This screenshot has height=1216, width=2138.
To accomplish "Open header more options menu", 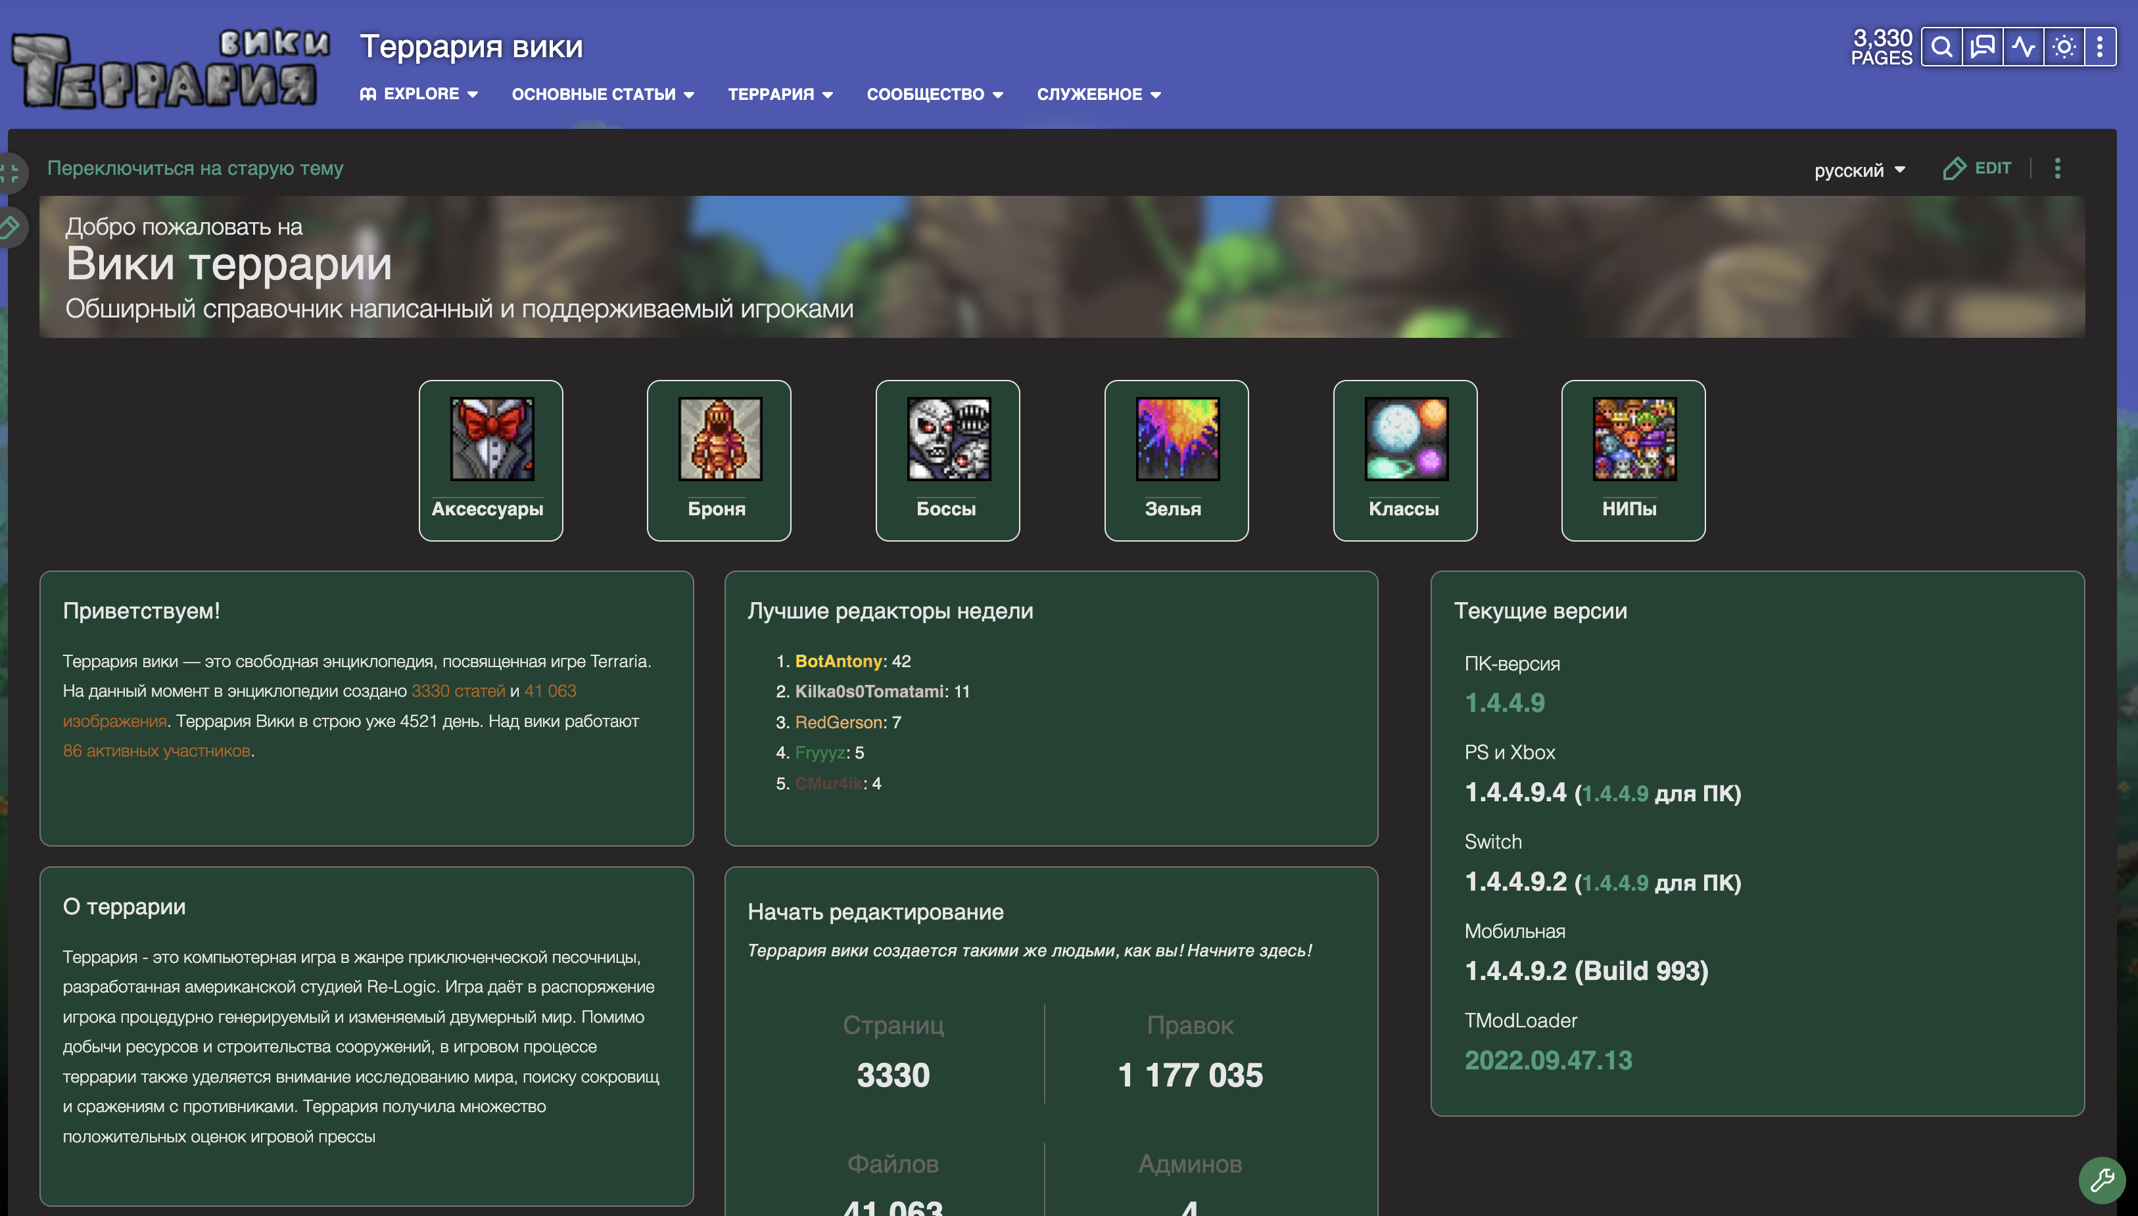I will [x=2100, y=47].
